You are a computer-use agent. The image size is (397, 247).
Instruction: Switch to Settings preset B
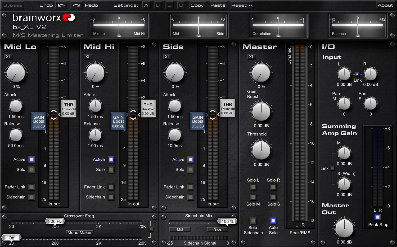(158, 5)
